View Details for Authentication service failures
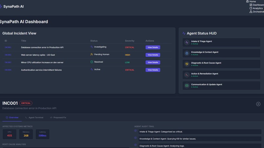 [x=153, y=70]
